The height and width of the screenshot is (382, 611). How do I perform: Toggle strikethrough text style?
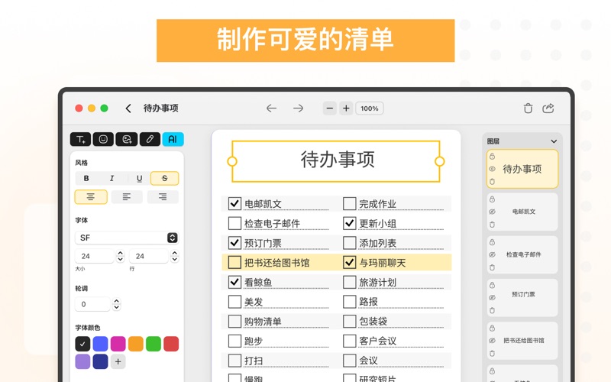(x=164, y=178)
